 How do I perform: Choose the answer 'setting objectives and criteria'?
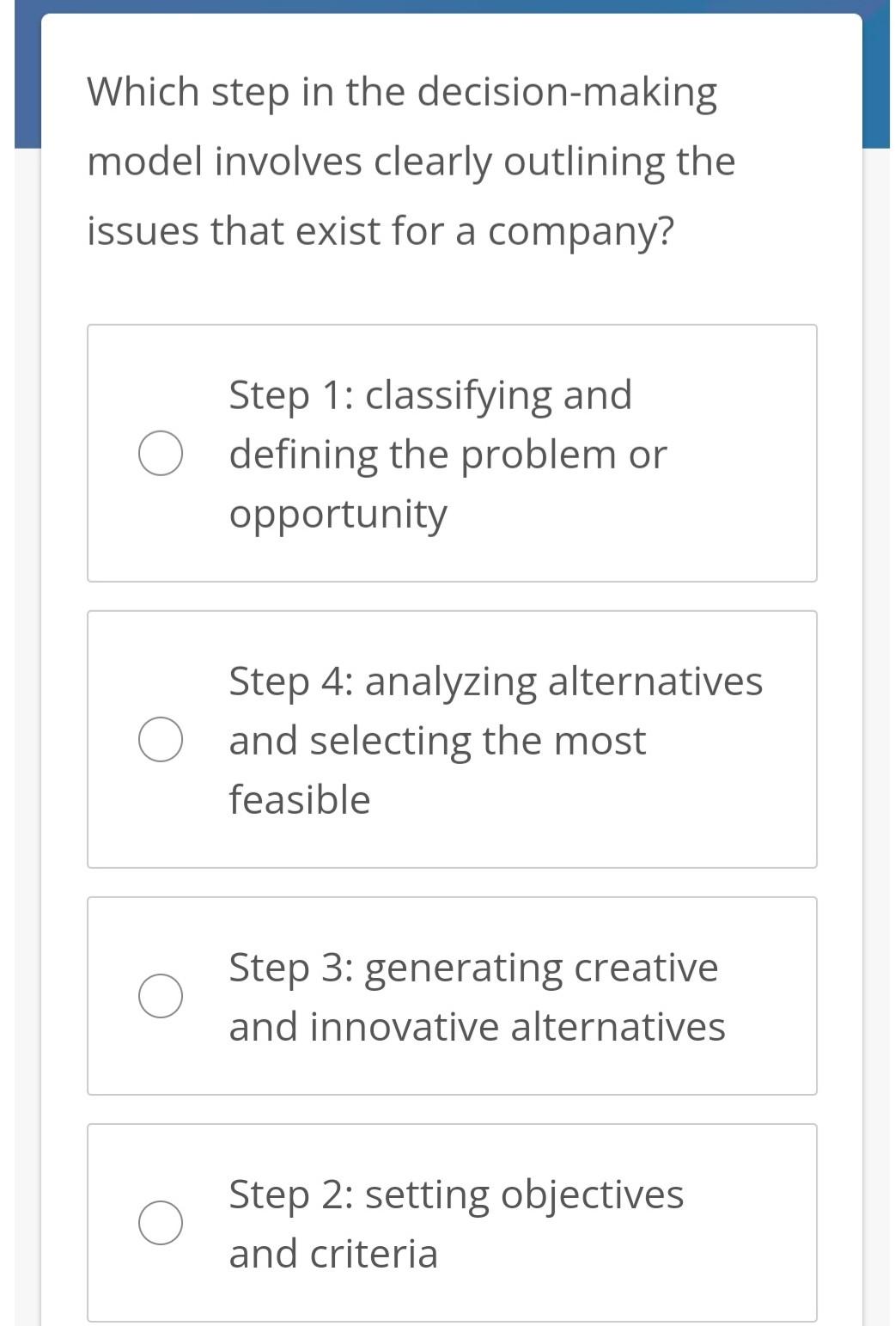click(455, 1222)
